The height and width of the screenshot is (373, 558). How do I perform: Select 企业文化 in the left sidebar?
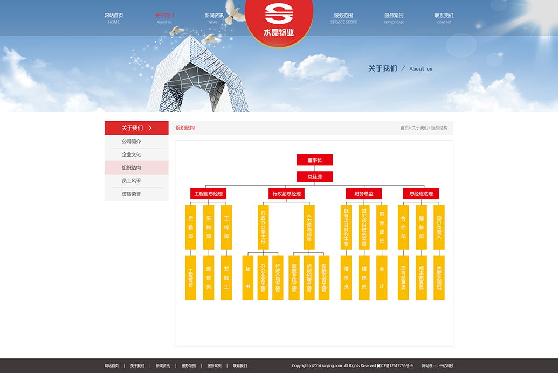pyautogui.click(x=132, y=154)
